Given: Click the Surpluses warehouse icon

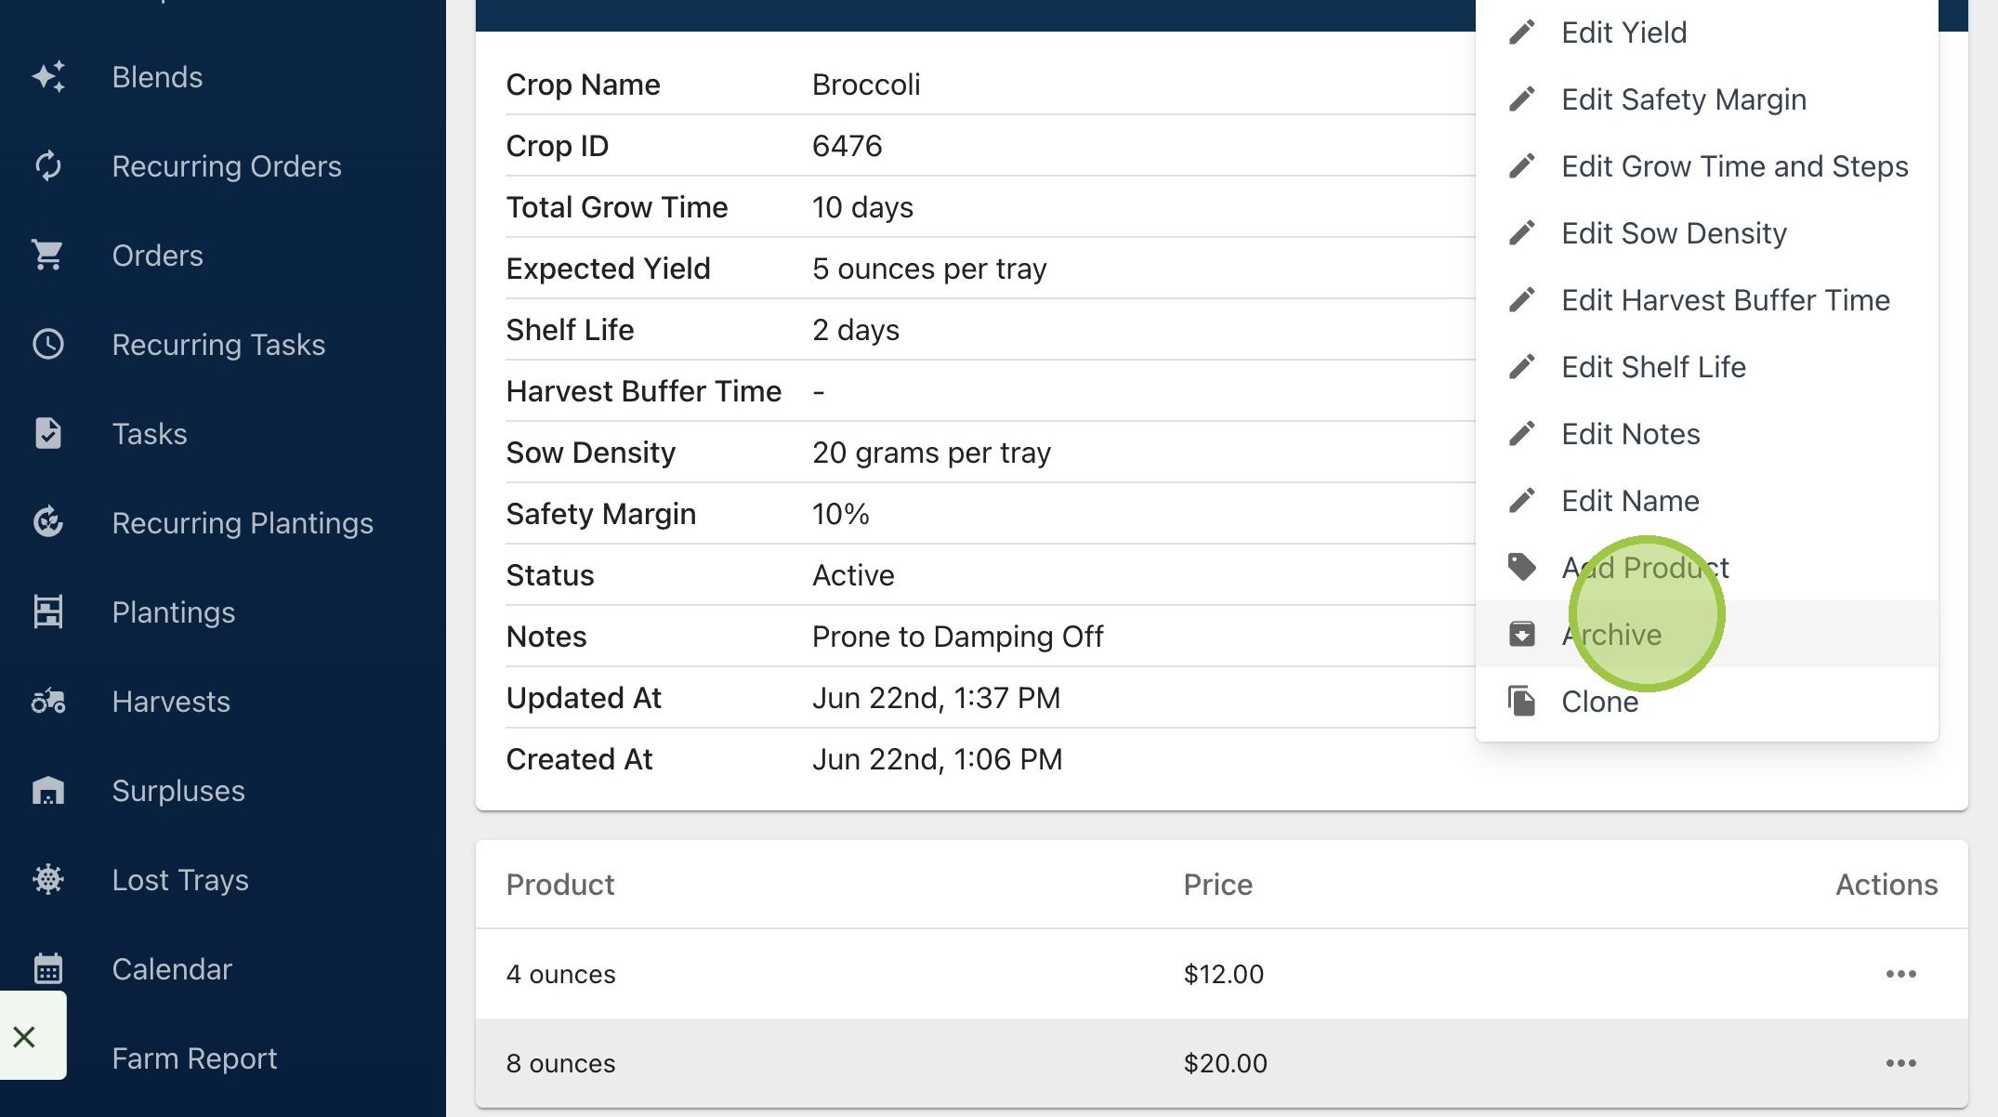Looking at the screenshot, I should pos(48,791).
